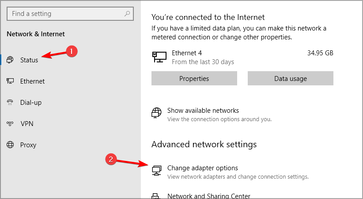Click the Dial-up icon in sidebar
Screen dimensions: 363x199
[10, 102]
